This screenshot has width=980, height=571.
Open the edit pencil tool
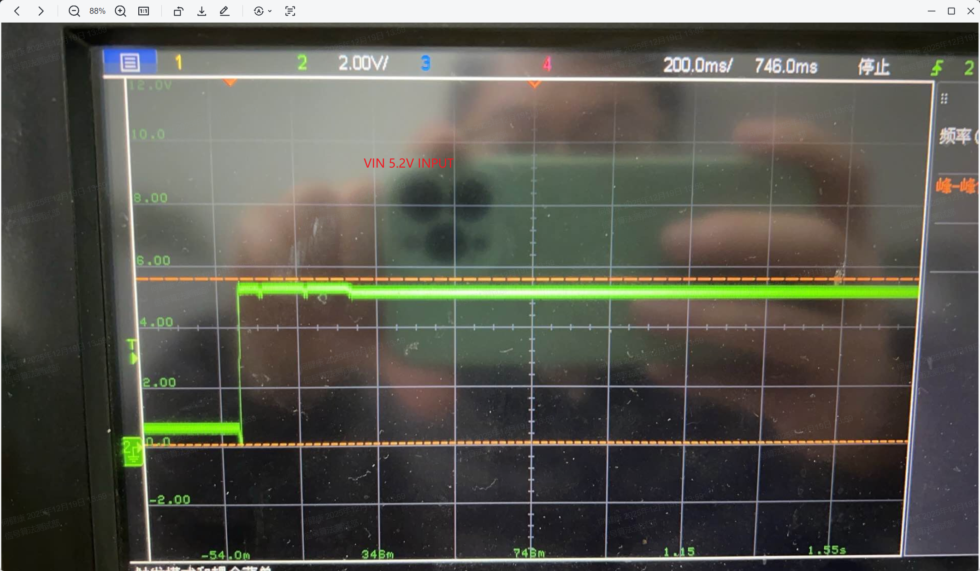224,11
